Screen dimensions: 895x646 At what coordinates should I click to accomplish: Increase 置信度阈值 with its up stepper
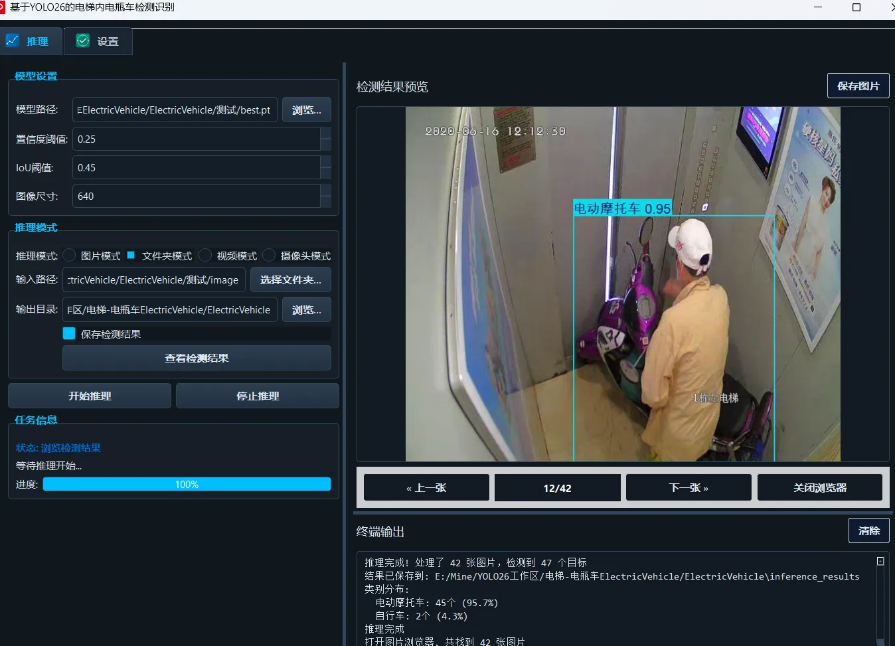(x=326, y=133)
